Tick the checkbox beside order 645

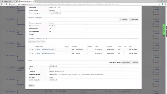click(x=4, y=19)
